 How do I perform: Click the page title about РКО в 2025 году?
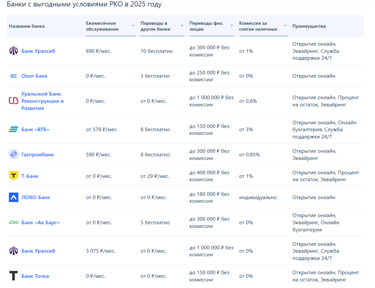pos(84,4)
